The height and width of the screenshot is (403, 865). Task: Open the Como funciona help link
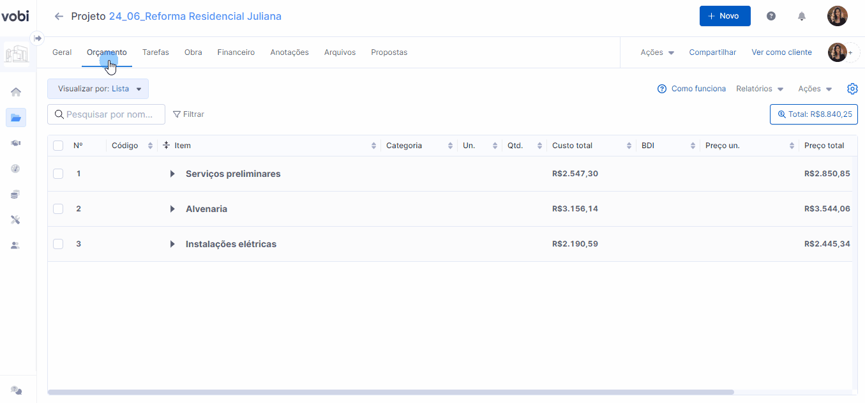691,89
